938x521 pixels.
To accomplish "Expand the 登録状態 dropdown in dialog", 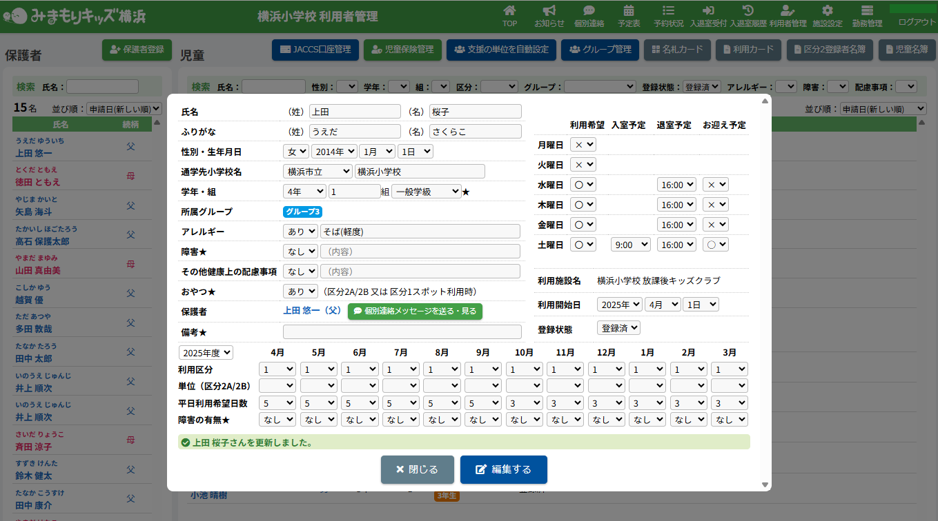I will coord(618,328).
